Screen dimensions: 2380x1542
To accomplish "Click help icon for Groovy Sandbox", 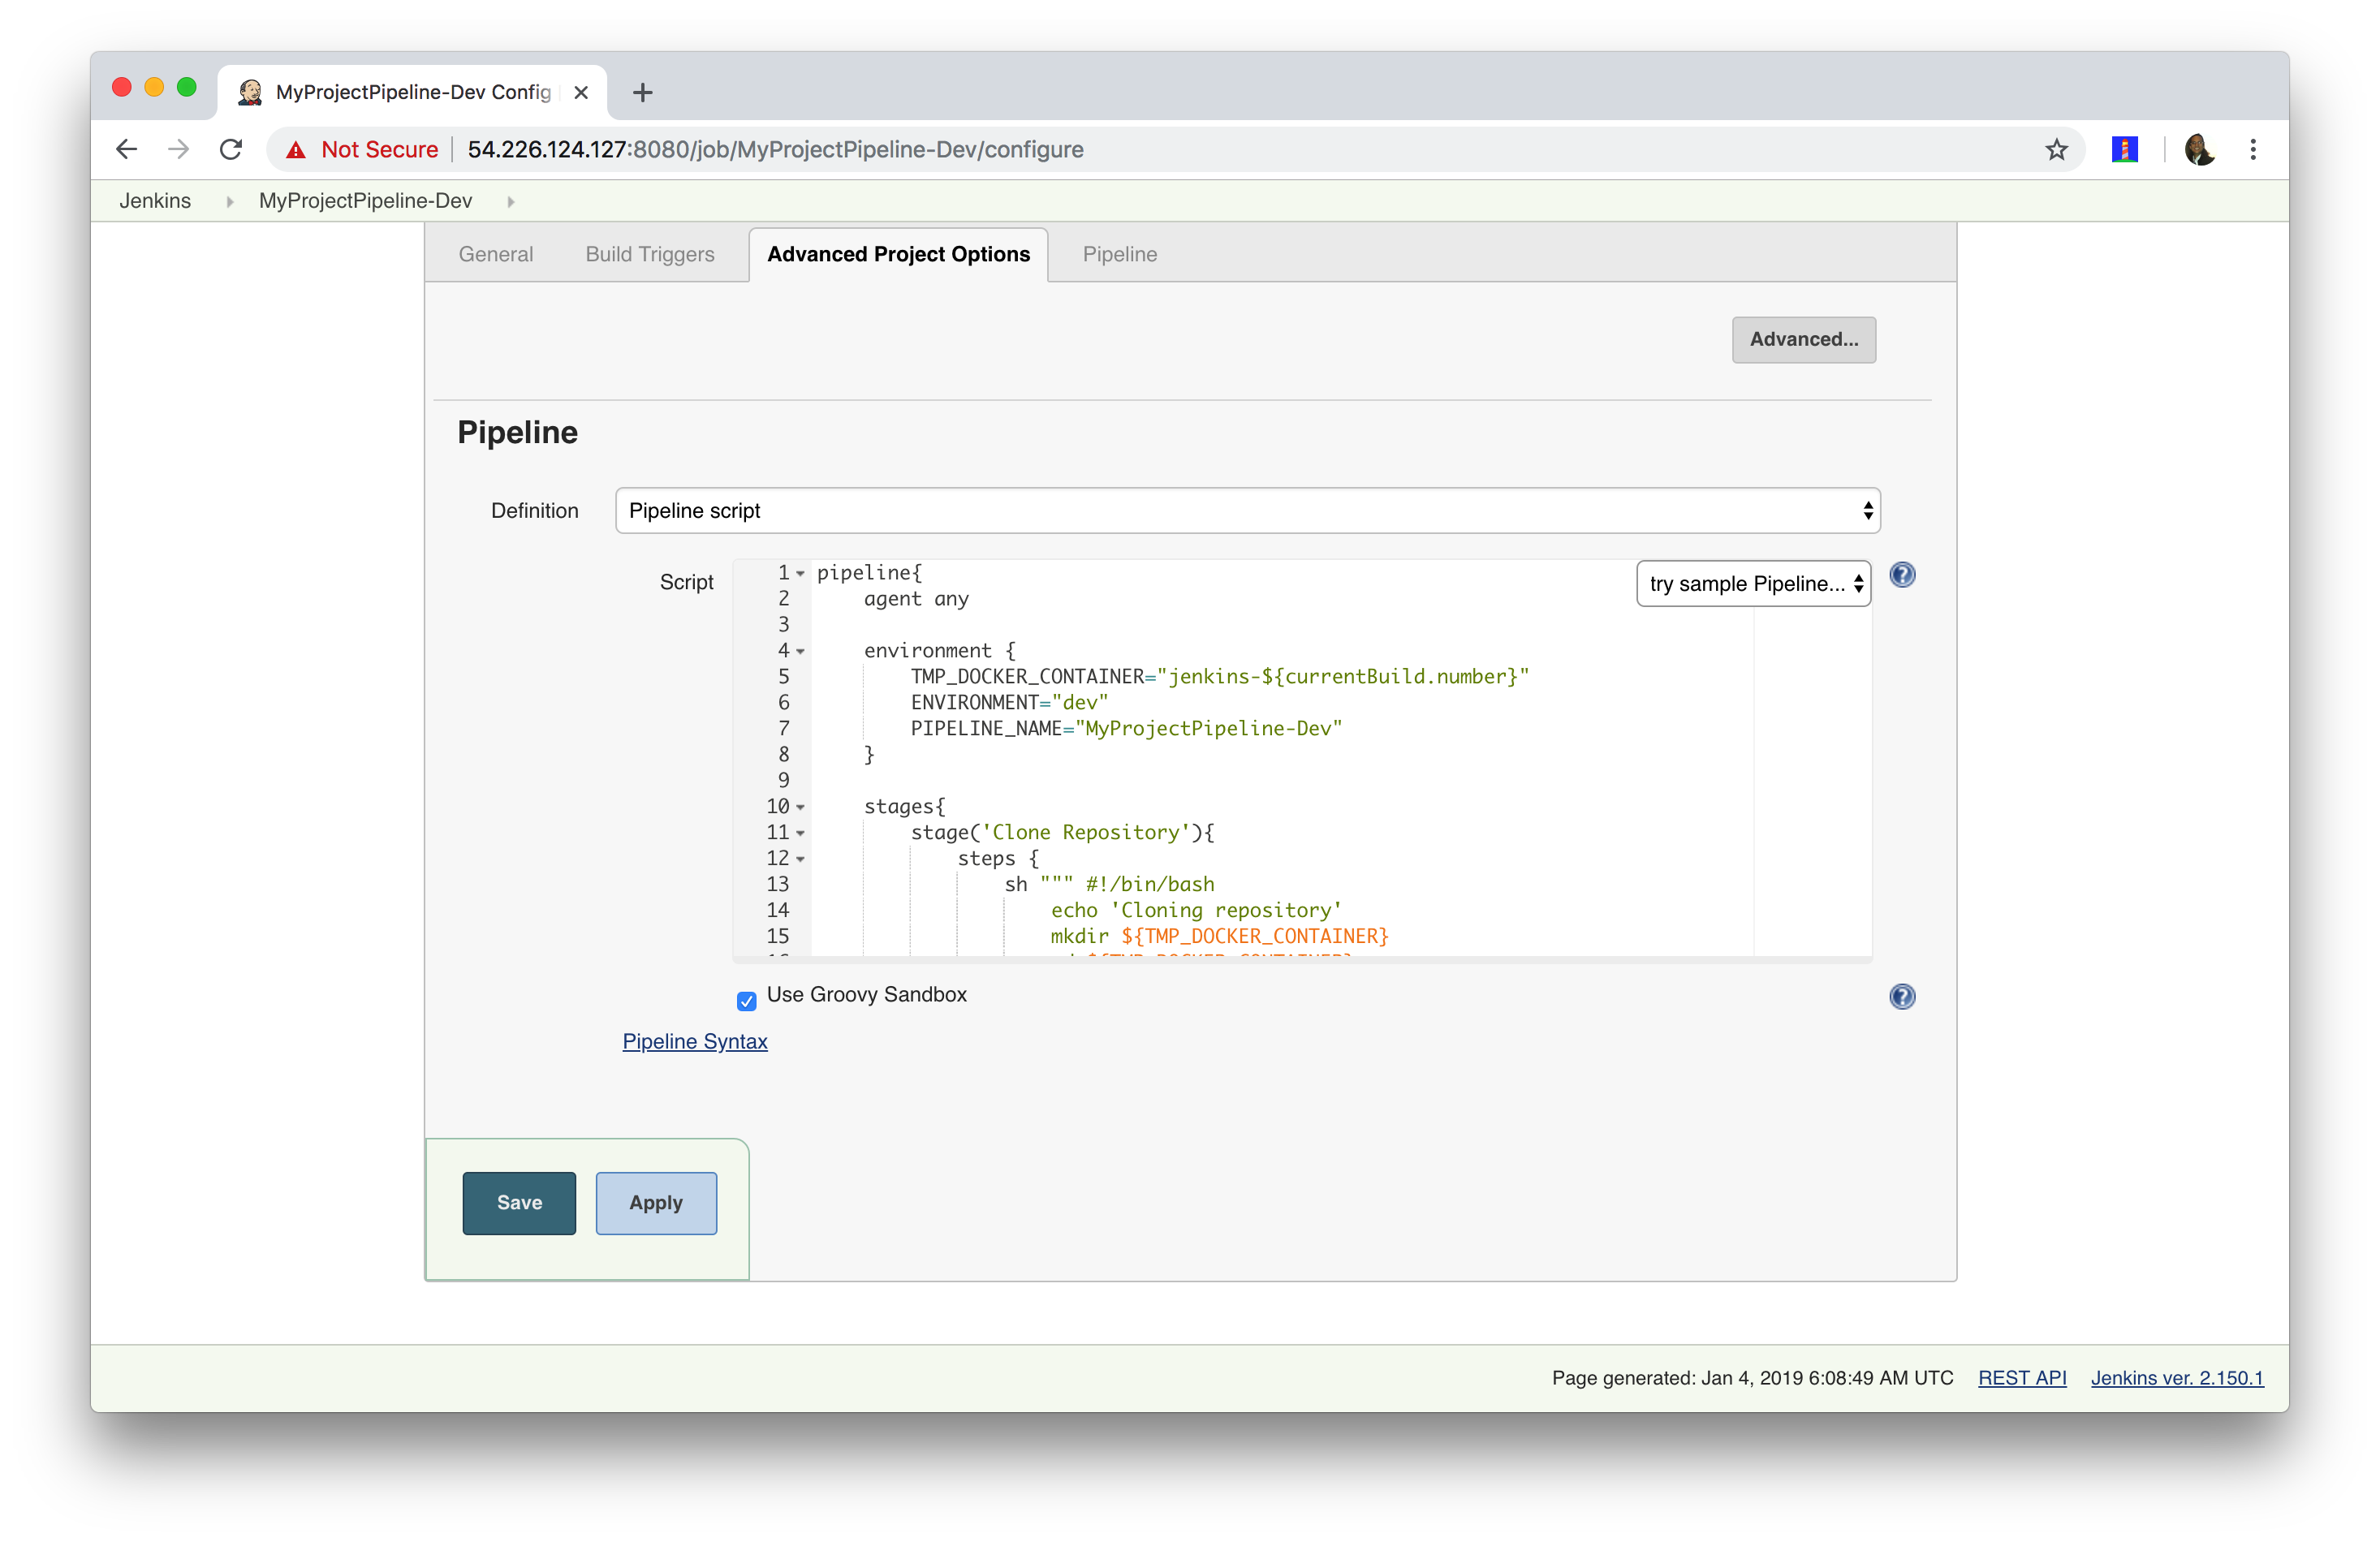I will click(x=1902, y=997).
